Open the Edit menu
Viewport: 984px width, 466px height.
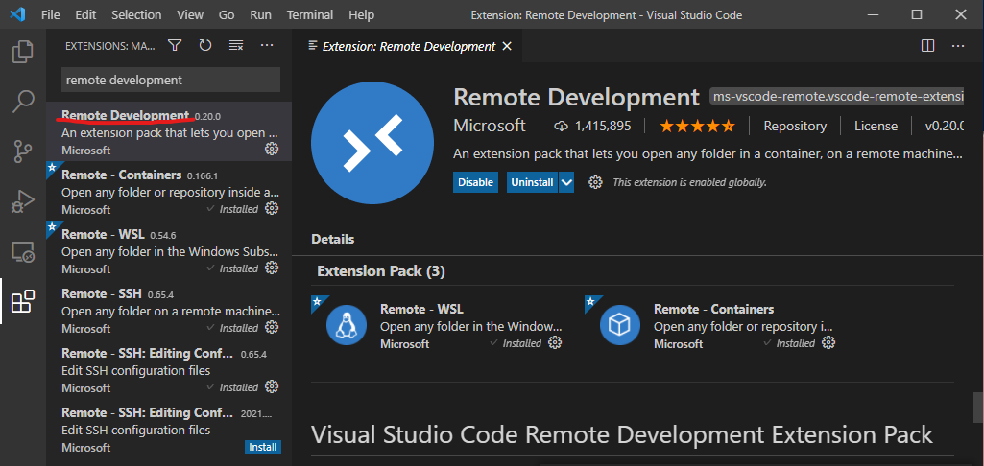point(85,14)
